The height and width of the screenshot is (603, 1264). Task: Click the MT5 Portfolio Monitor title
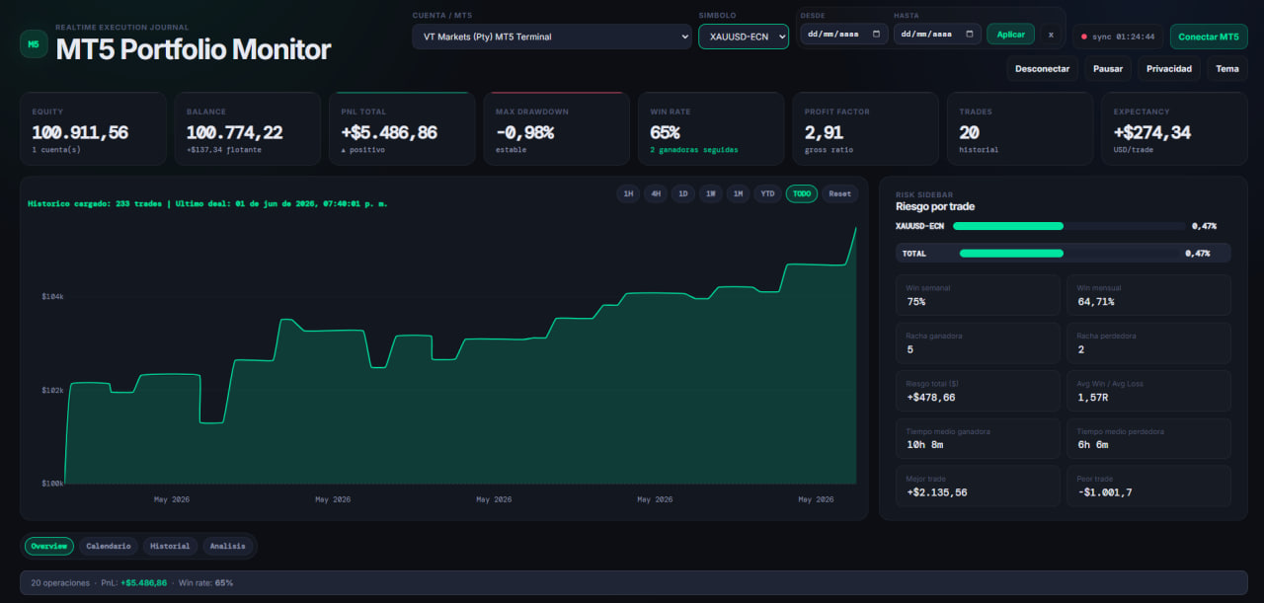coord(194,49)
